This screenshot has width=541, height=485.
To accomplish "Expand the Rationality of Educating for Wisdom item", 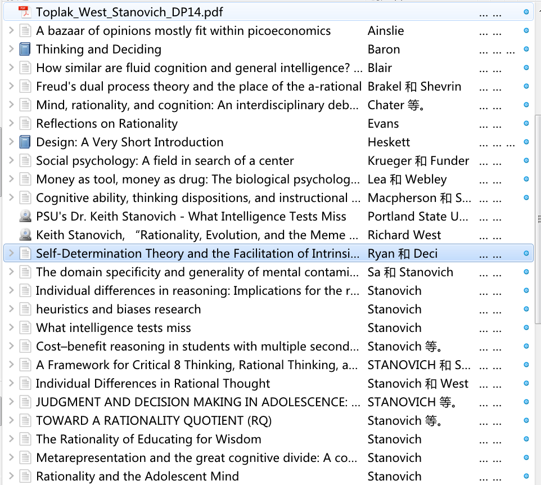I will click(x=11, y=439).
